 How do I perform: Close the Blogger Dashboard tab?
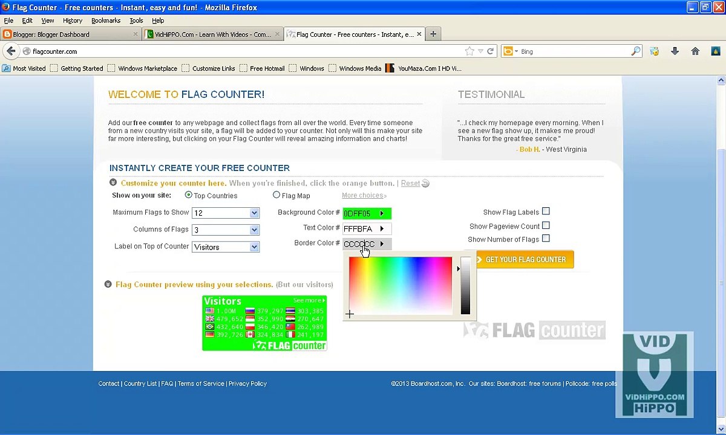[x=136, y=34]
